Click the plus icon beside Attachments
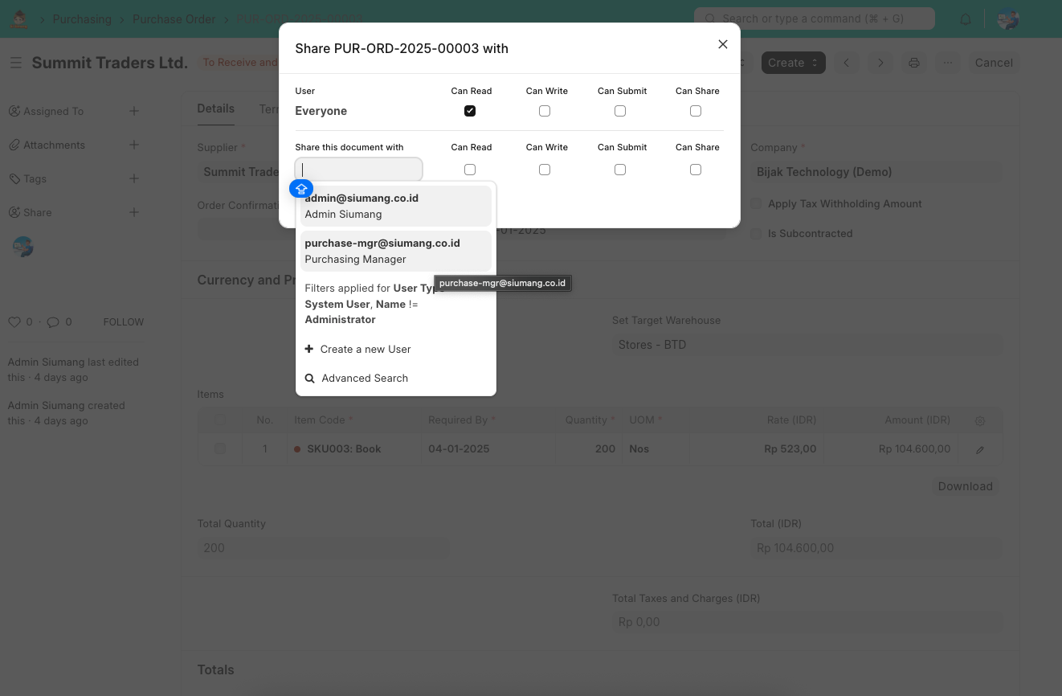The image size is (1062, 696). click(134, 145)
